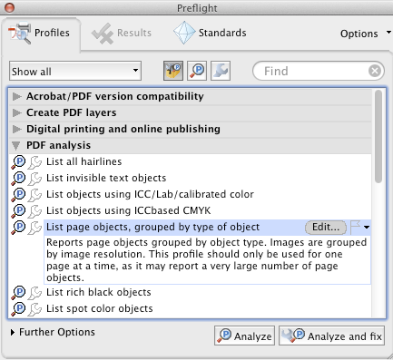Clear the Find field with X icon
The image size is (393, 360).
pyautogui.click(x=375, y=72)
